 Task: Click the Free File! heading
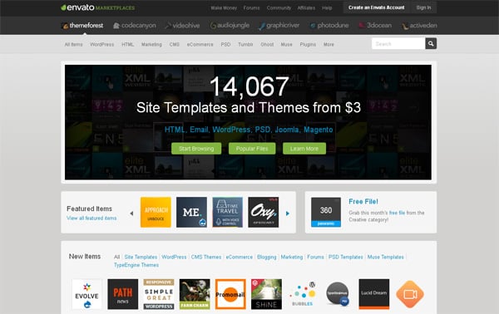pos(363,202)
